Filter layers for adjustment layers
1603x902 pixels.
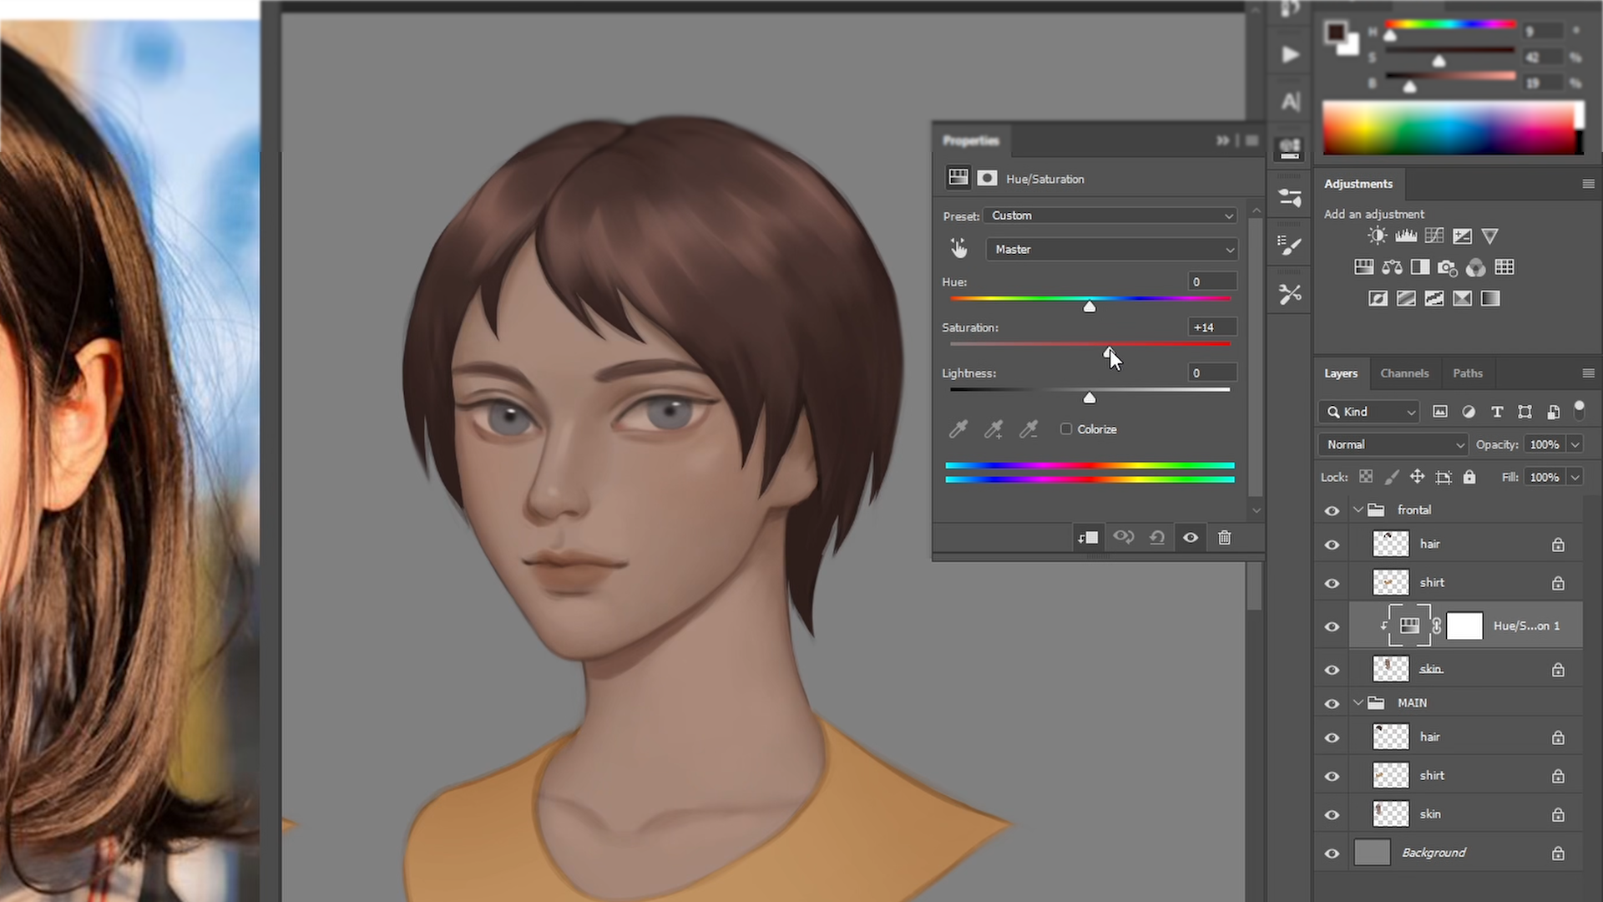[1469, 412]
